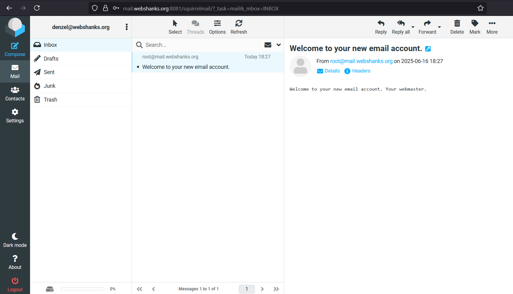The width and height of the screenshot is (513, 294).
Task: Click the Threads toolbar button
Action: tap(195, 27)
